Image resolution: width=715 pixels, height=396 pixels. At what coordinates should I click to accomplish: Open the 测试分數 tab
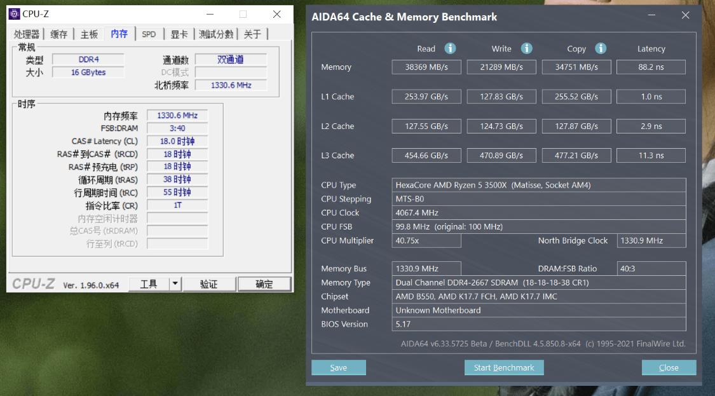[x=216, y=34]
